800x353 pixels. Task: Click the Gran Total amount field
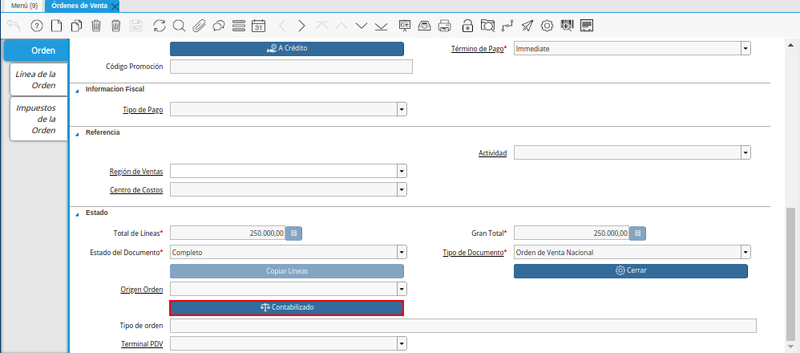pos(572,233)
